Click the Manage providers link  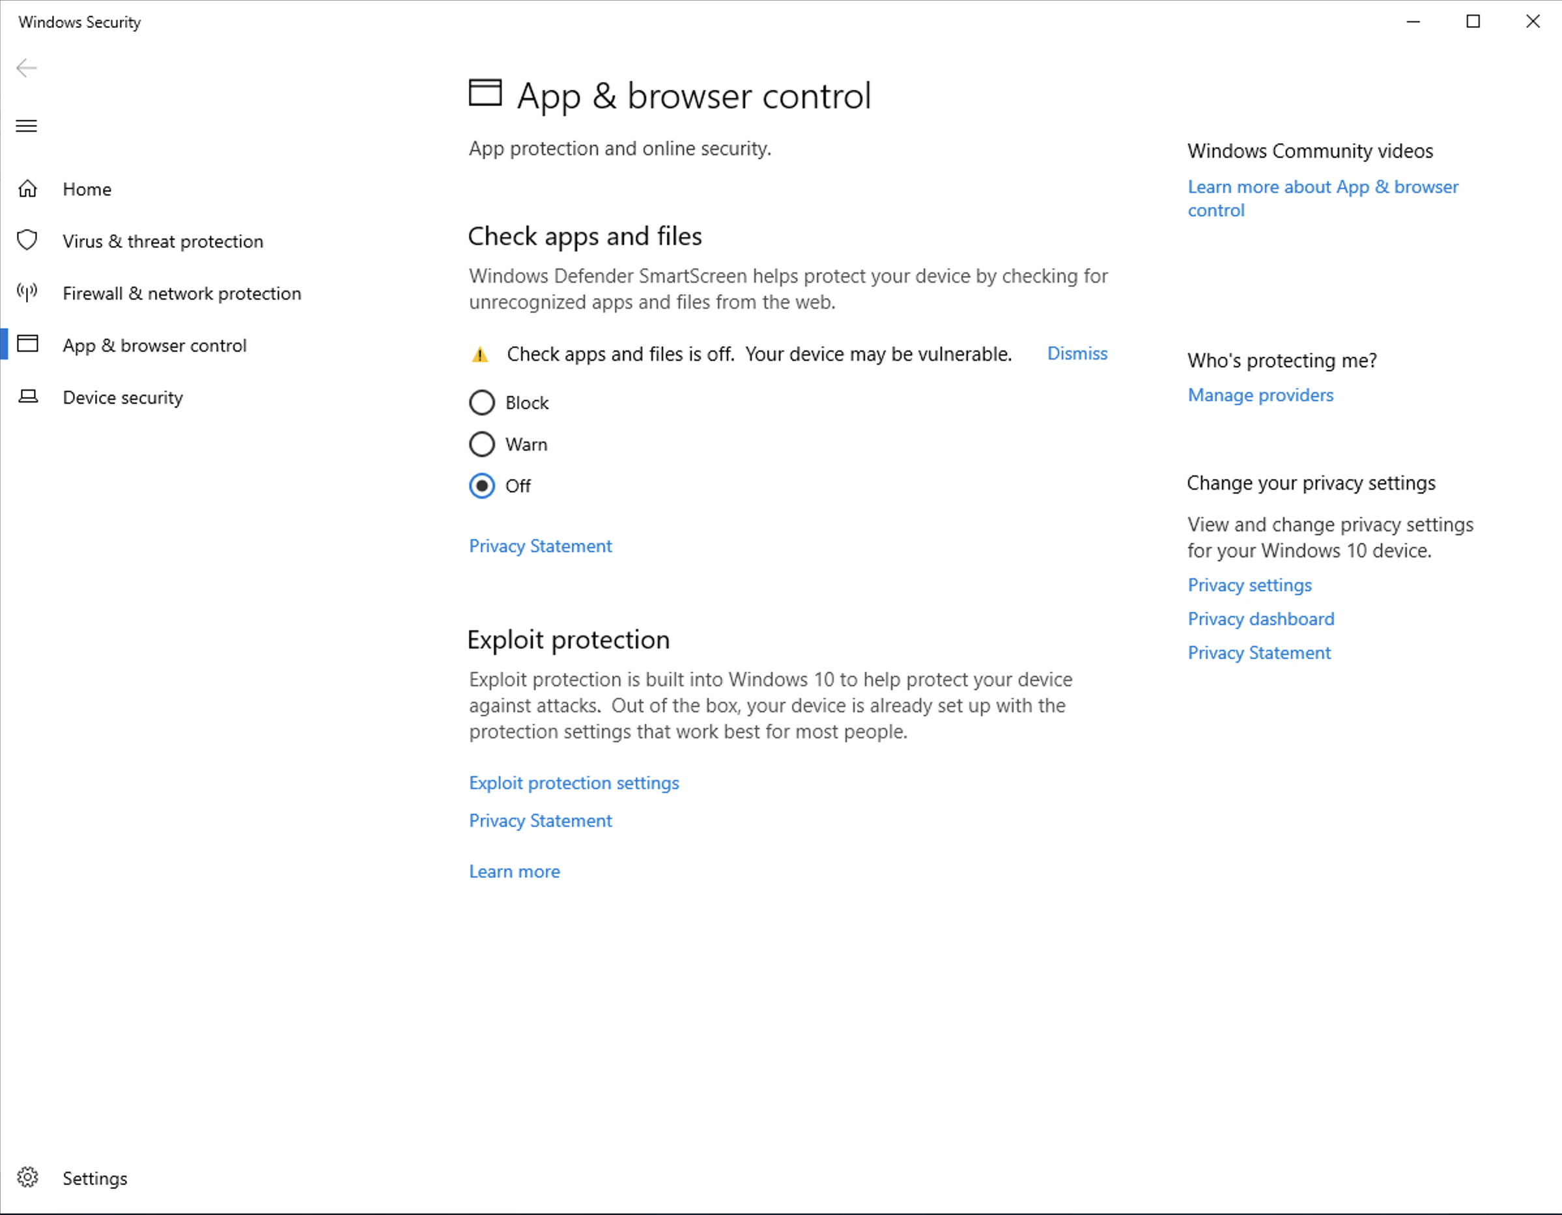pyautogui.click(x=1261, y=395)
